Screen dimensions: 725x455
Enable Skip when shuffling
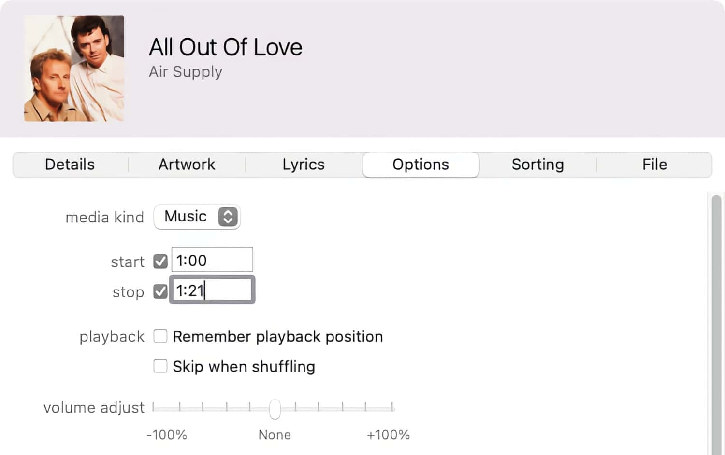point(160,366)
